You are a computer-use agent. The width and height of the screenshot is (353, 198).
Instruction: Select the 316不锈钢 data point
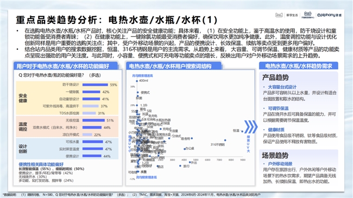[225, 140]
